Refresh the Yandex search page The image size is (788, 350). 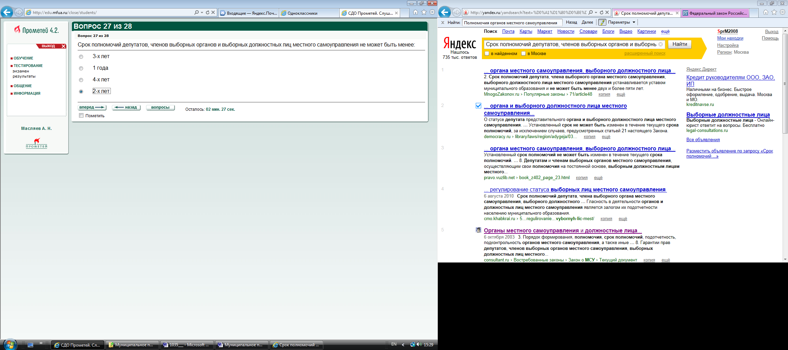601,12
